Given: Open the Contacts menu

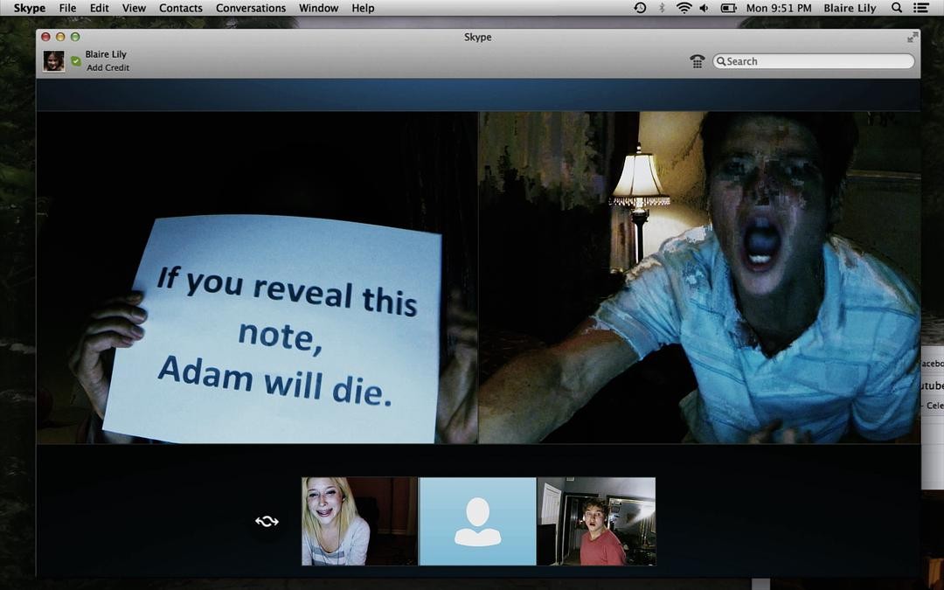Looking at the screenshot, I should pyautogui.click(x=181, y=8).
